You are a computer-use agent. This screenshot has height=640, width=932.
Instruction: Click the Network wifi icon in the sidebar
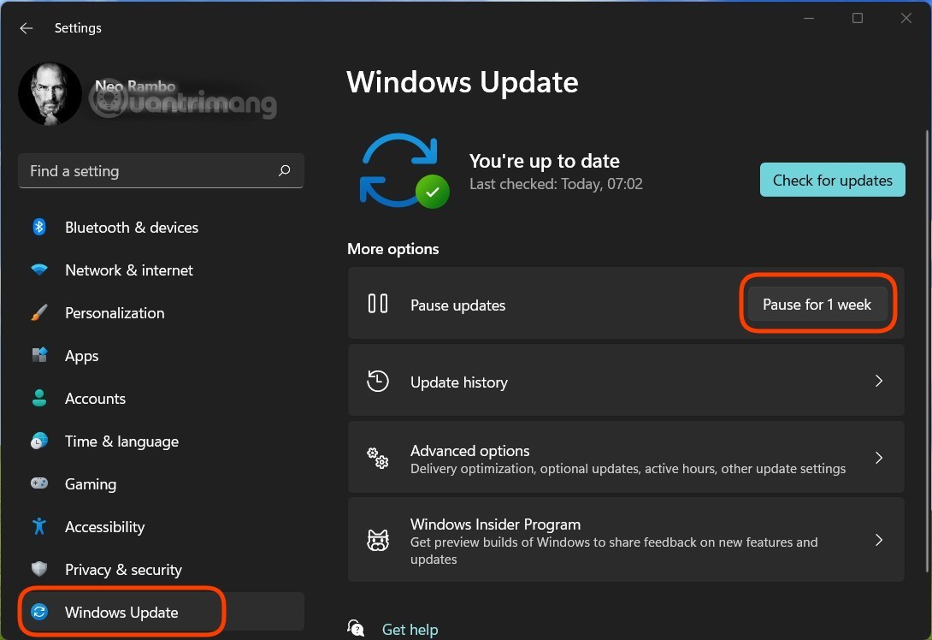[39, 270]
